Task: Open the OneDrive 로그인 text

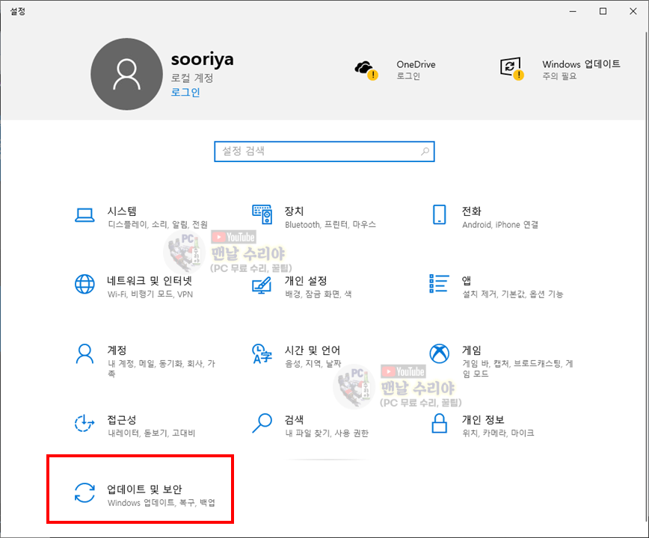Action: 408,76
